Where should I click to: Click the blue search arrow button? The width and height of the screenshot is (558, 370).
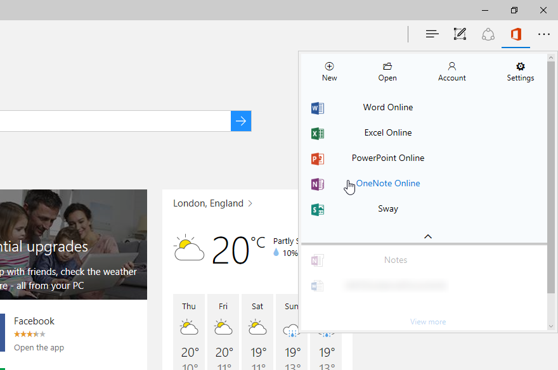point(241,121)
